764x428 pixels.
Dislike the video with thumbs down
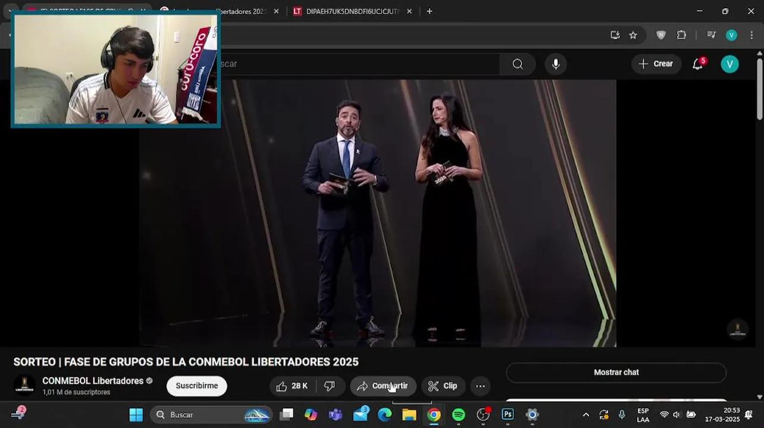[x=330, y=386]
